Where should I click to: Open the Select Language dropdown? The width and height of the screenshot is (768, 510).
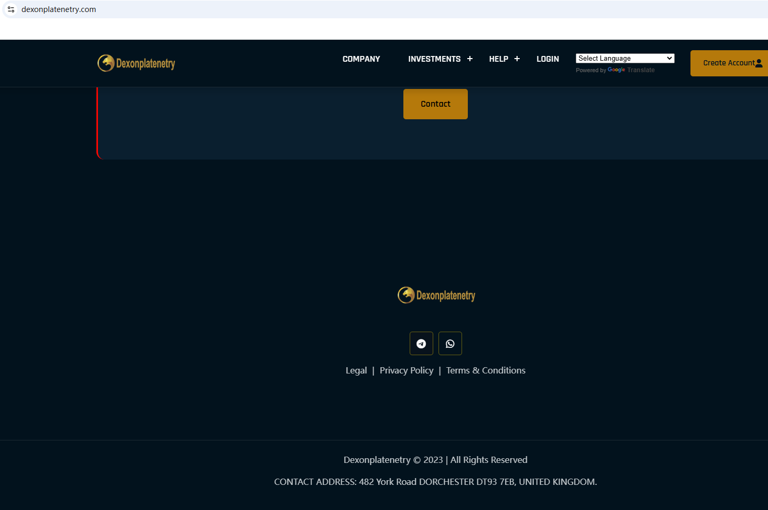tap(625, 58)
